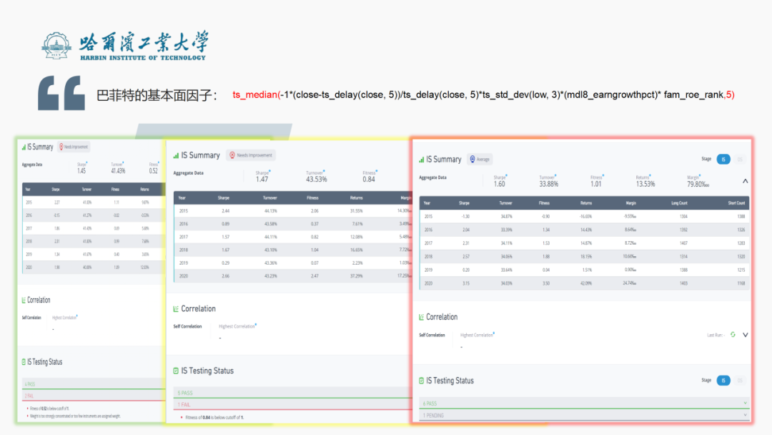Expand the 1 PENDING row in right panel
Image resolution: width=772 pixels, height=435 pixels.
coord(744,414)
